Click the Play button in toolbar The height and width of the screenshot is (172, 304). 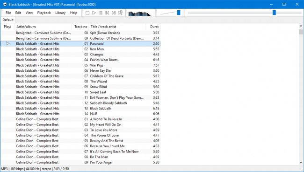[x=94, y=13]
